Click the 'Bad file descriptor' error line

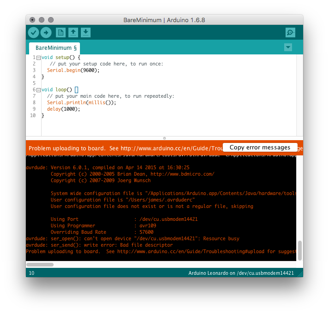tap(99, 245)
